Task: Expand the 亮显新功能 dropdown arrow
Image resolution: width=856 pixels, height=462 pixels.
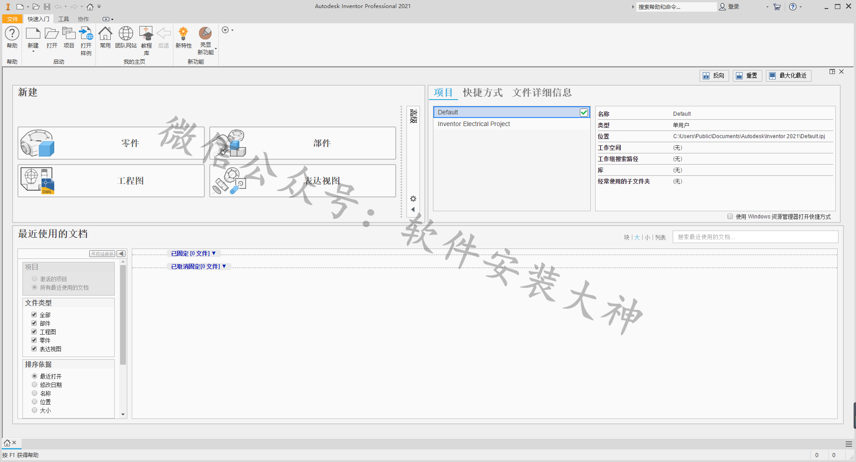Action: pos(216,48)
